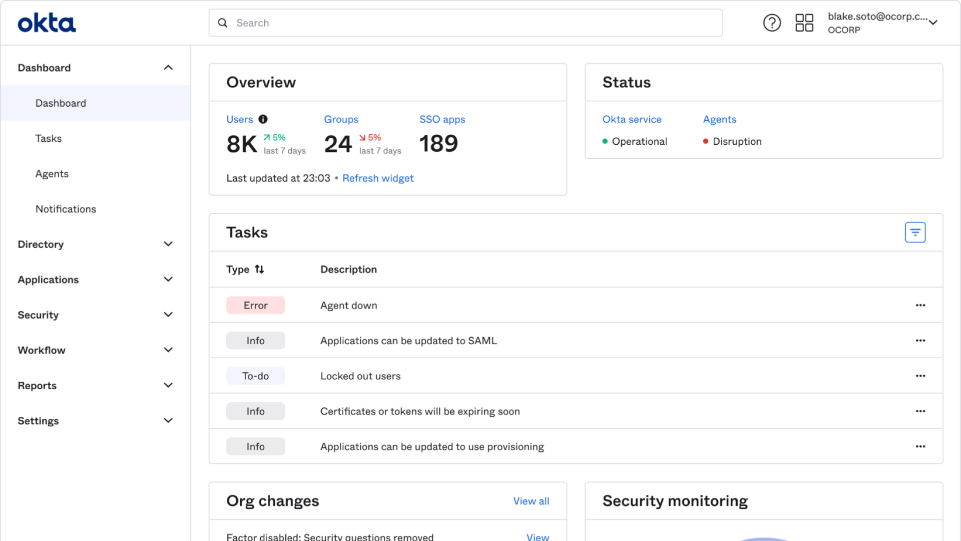Open the Groups overview link
This screenshot has width=961, height=541.
pos(341,119)
